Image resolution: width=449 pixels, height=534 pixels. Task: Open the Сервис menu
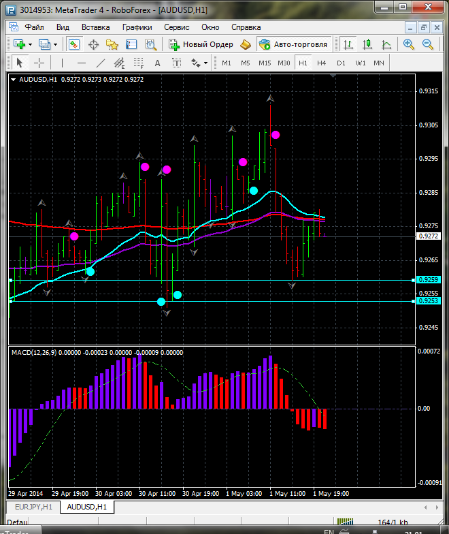(177, 27)
